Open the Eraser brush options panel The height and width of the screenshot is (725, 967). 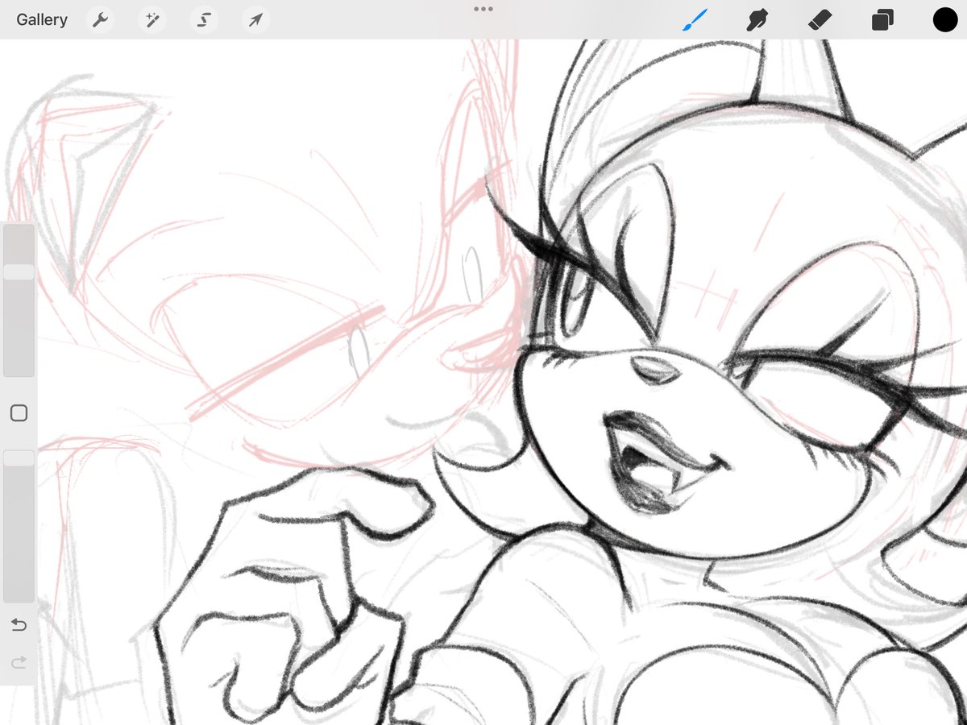820,19
